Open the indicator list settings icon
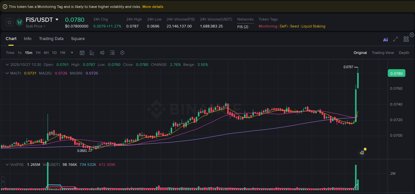The width and height of the screenshot is (415, 194). tap(112, 53)
